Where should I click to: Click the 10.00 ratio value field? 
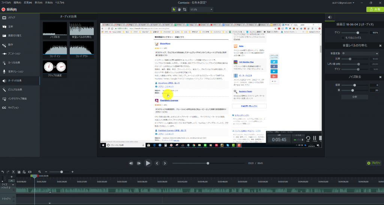click(374, 59)
